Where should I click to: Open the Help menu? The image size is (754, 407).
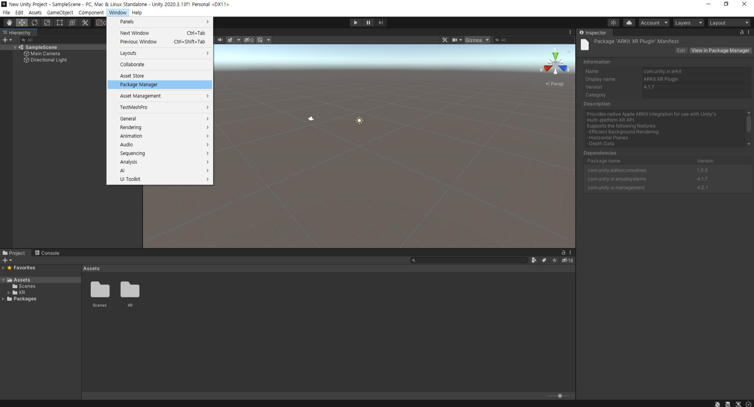pos(137,13)
